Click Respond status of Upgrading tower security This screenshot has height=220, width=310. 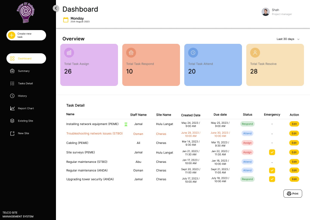247,179
